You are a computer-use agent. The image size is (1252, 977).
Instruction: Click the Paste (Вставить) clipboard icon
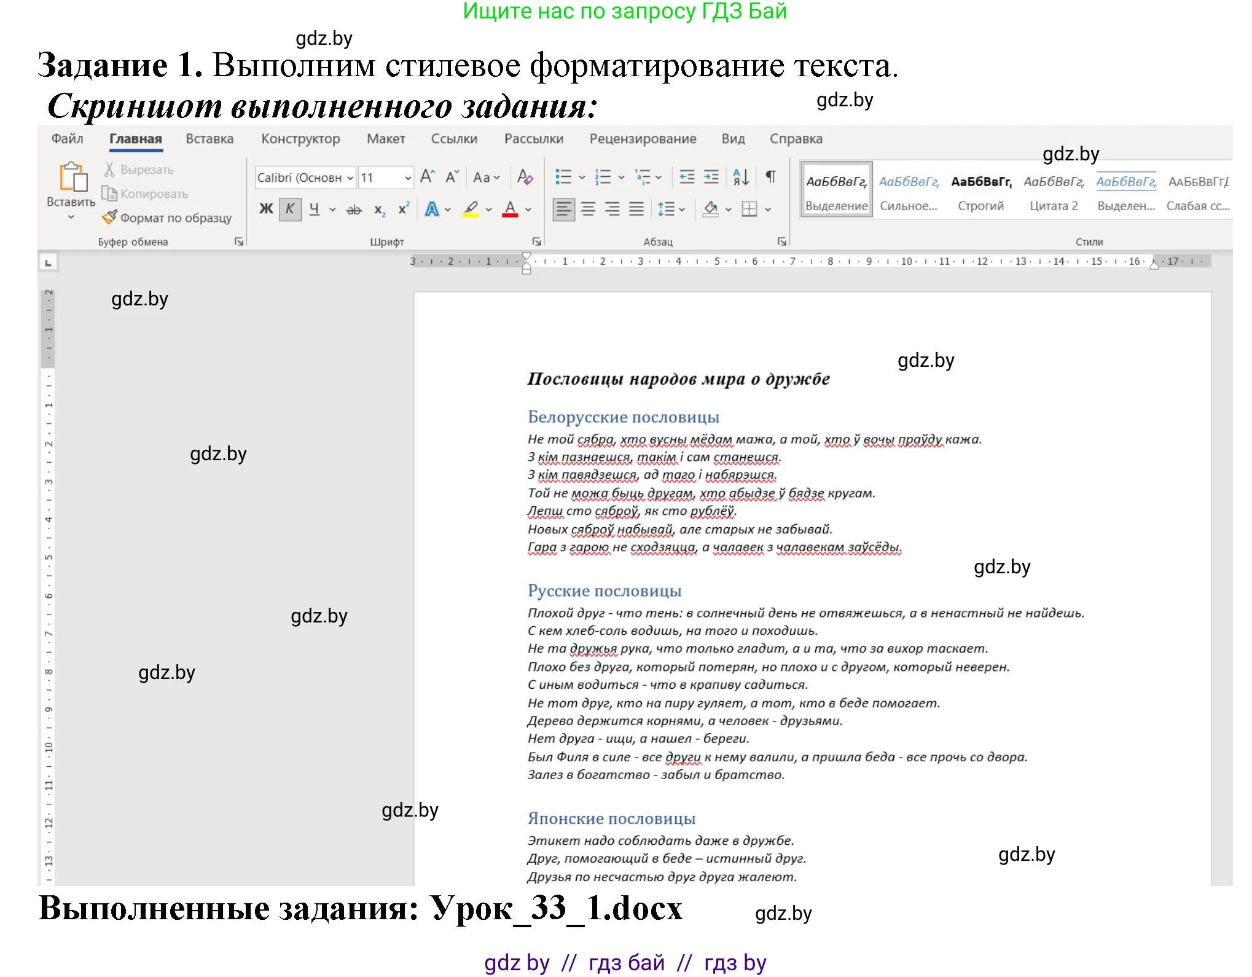73,178
